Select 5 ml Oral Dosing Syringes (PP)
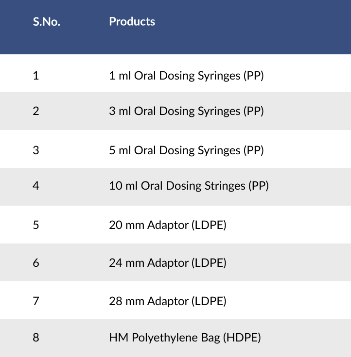 point(186,150)
